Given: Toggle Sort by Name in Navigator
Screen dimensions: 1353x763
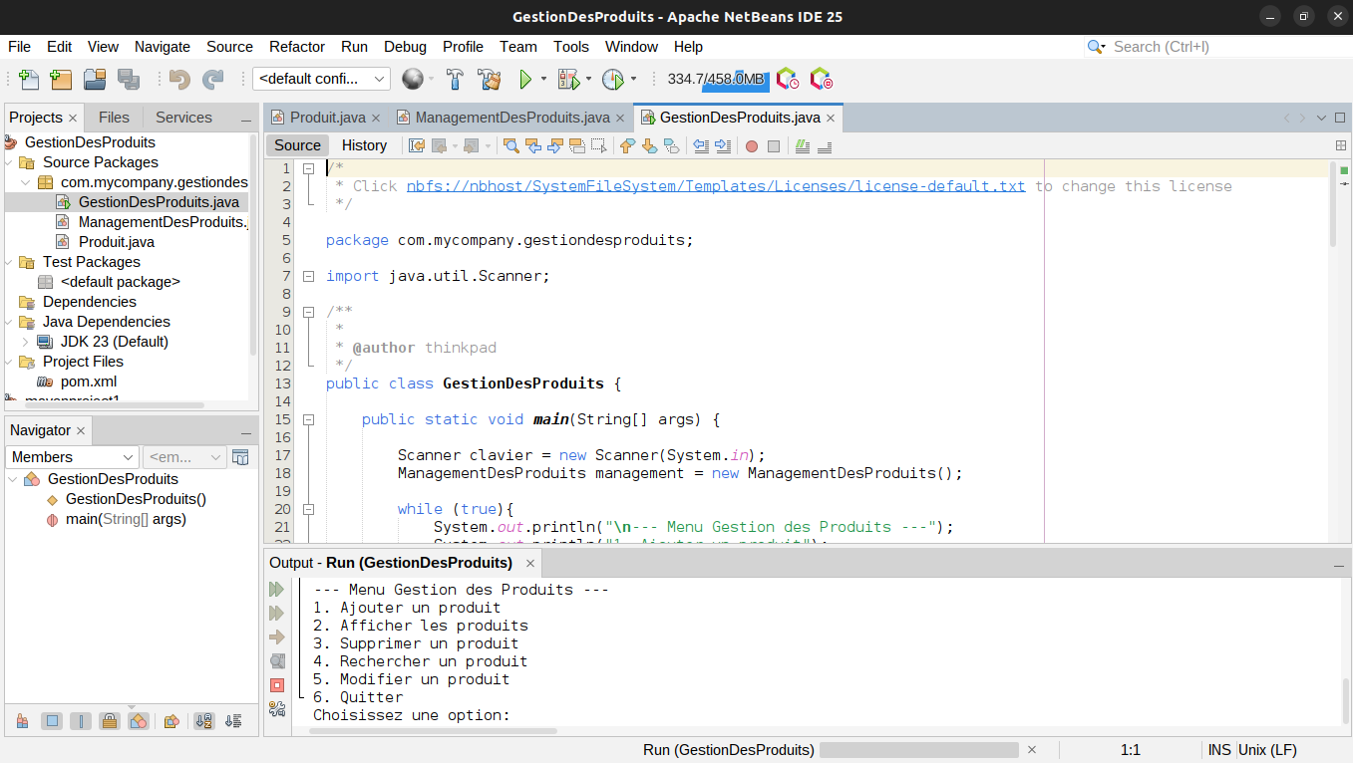Looking at the screenshot, I should pyautogui.click(x=203, y=721).
